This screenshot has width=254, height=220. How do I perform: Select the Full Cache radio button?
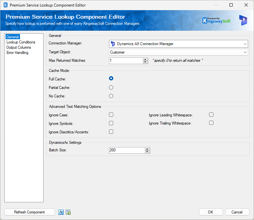pyautogui.click(x=111, y=78)
